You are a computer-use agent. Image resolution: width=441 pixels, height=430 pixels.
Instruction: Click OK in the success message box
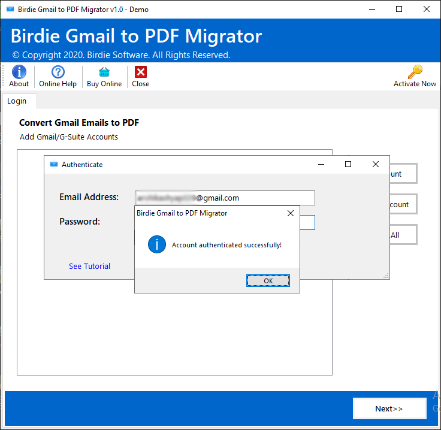(x=268, y=281)
